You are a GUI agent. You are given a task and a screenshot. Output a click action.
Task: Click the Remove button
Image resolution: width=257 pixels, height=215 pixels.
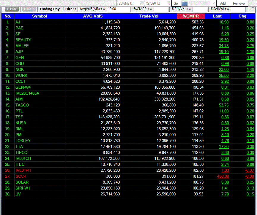click(x=239, y=4)
